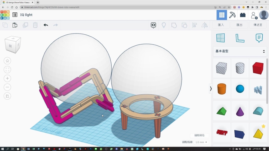Image resolution: width=269 pixels, height=151 pixels.
Task: Select the Workplane tool
Action: [x=220, y=38]
